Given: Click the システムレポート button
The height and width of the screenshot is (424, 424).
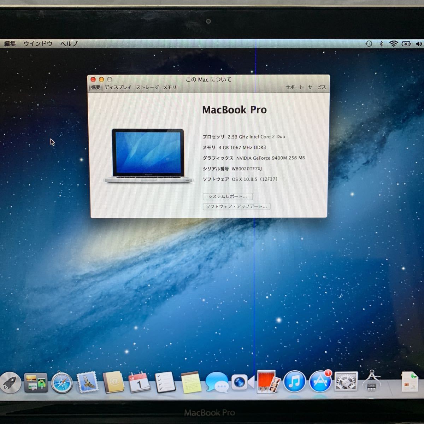Looking at the screenshot, I should pos(228,196).
